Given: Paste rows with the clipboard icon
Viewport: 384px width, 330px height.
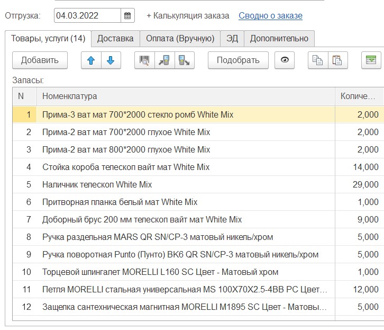Looking at the screenshot, I should tap(337, 60).
